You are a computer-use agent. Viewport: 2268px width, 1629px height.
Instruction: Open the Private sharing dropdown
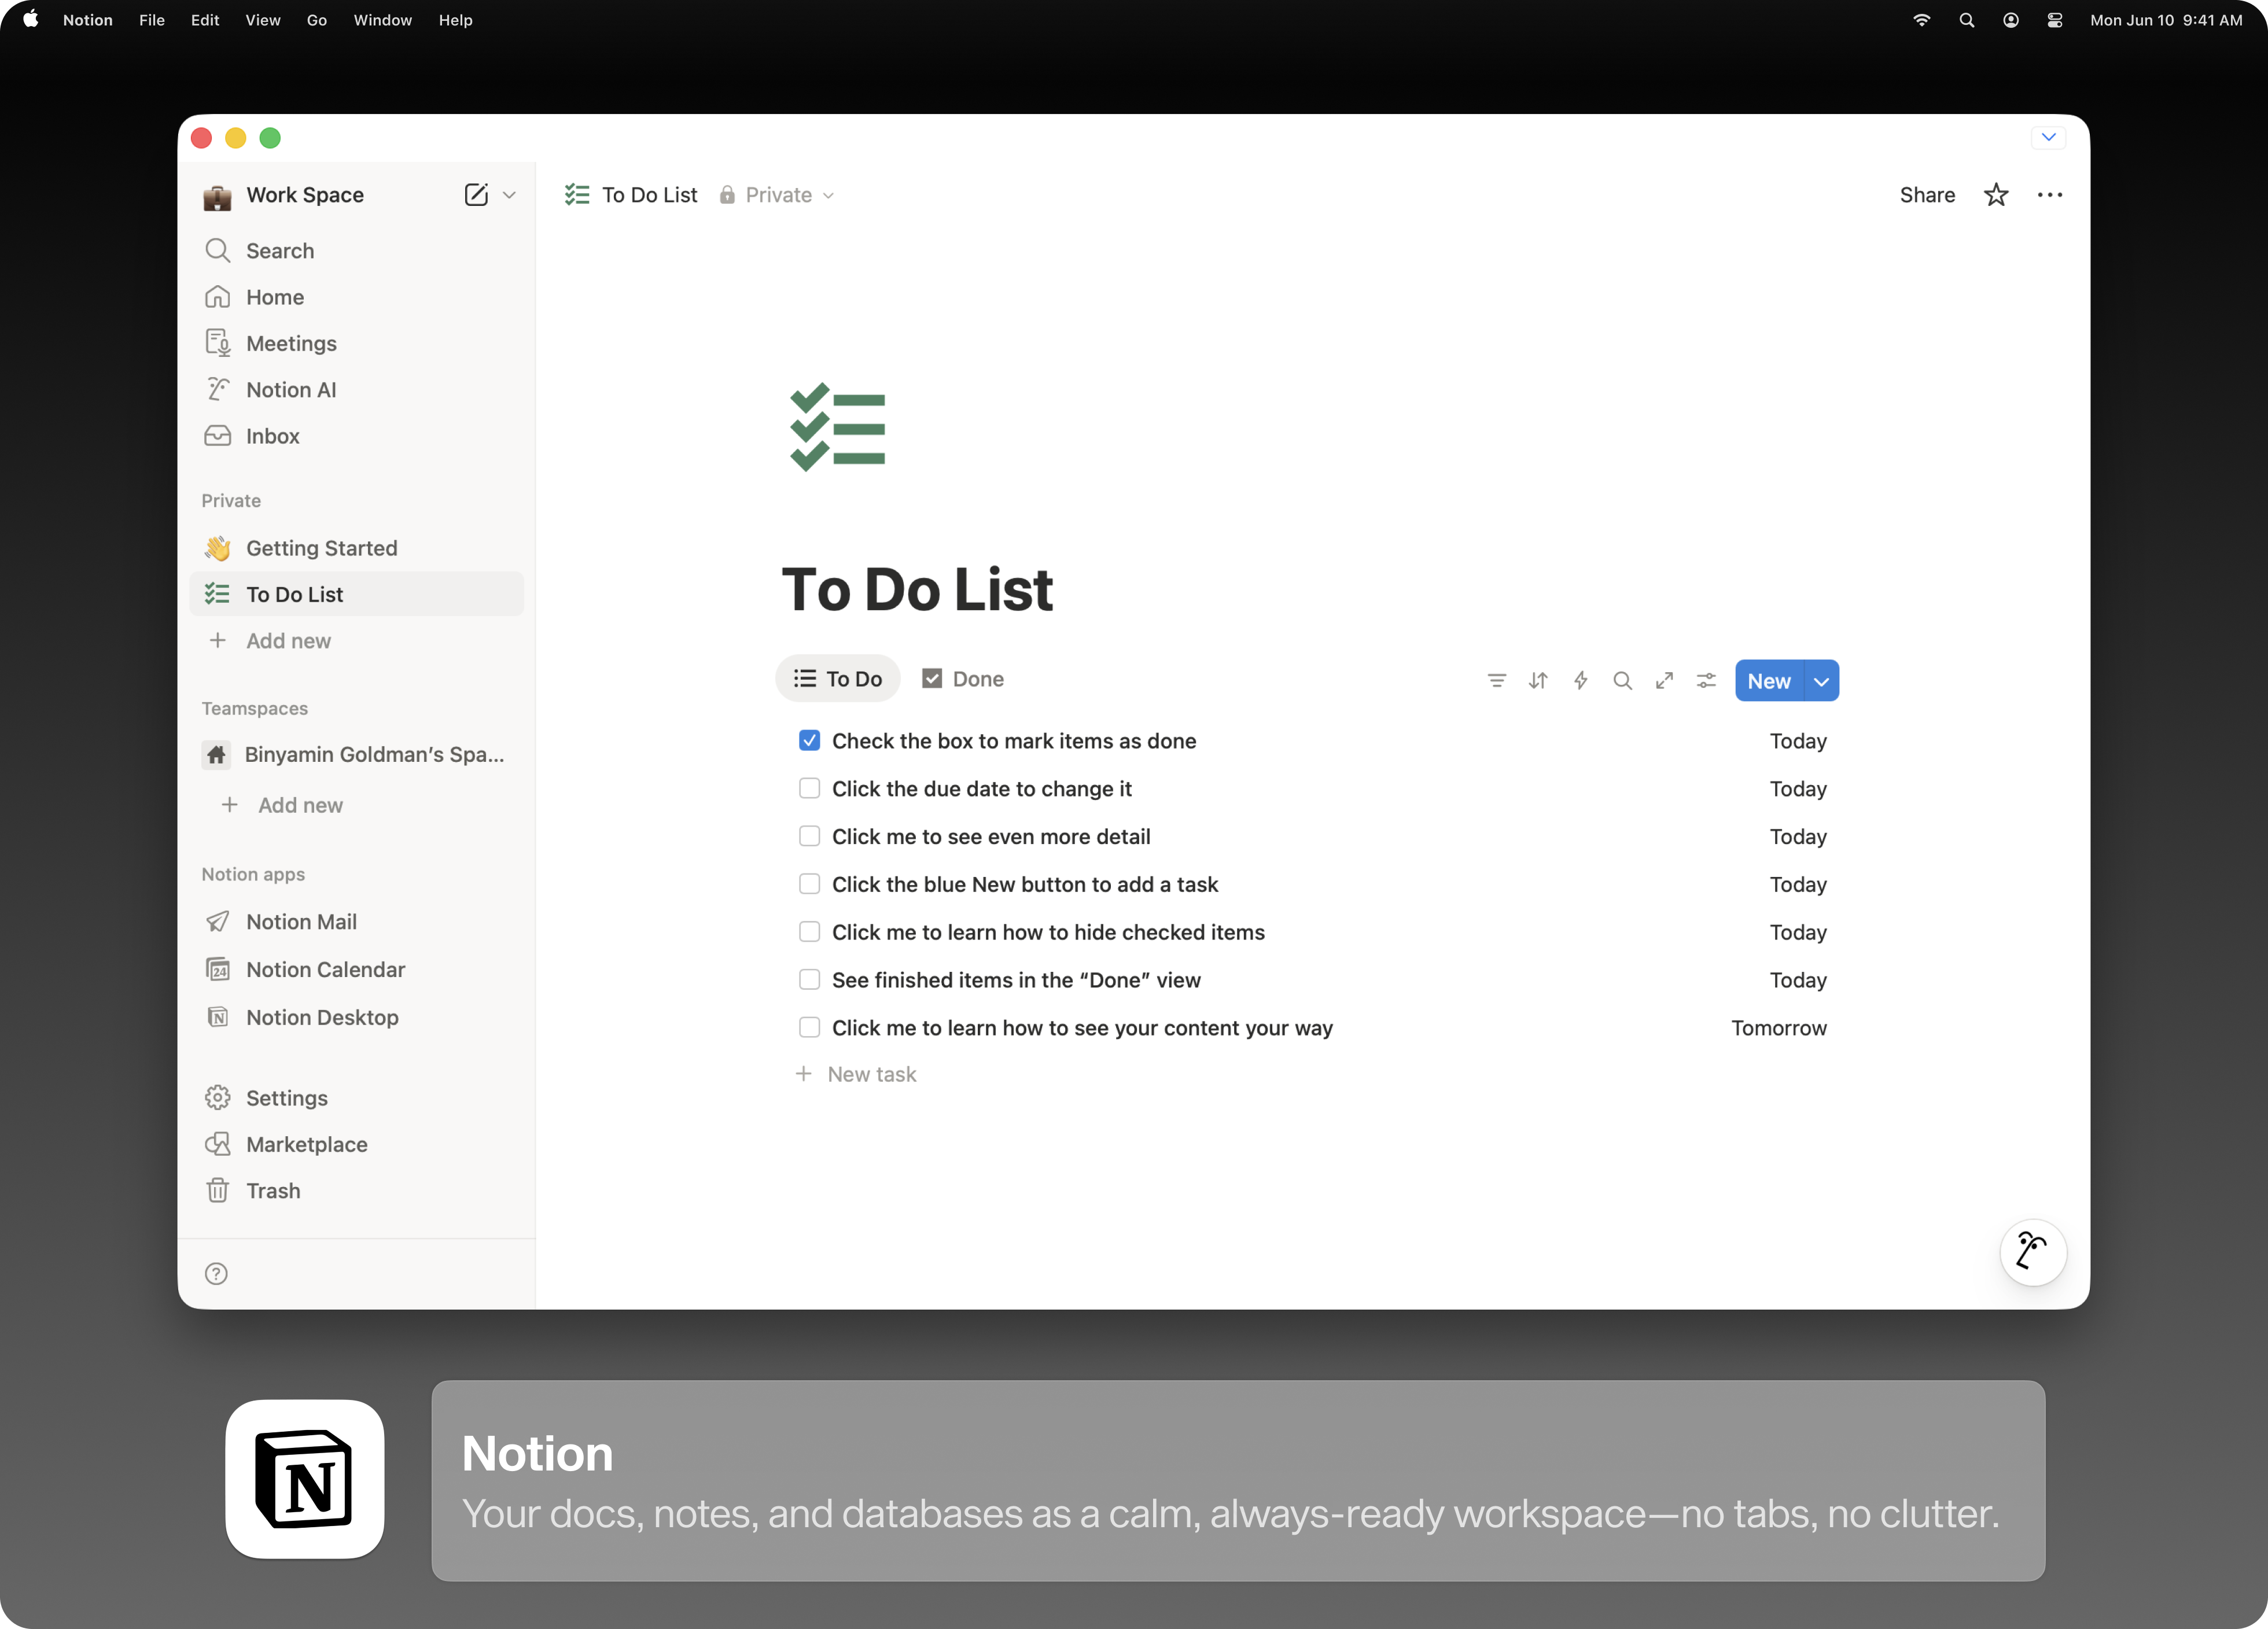(778, 195)
